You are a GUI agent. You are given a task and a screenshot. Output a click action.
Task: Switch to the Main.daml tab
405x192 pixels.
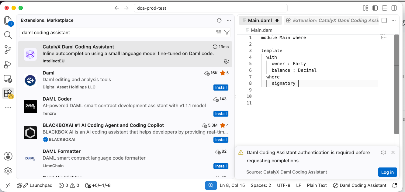(x=260, y=21)
